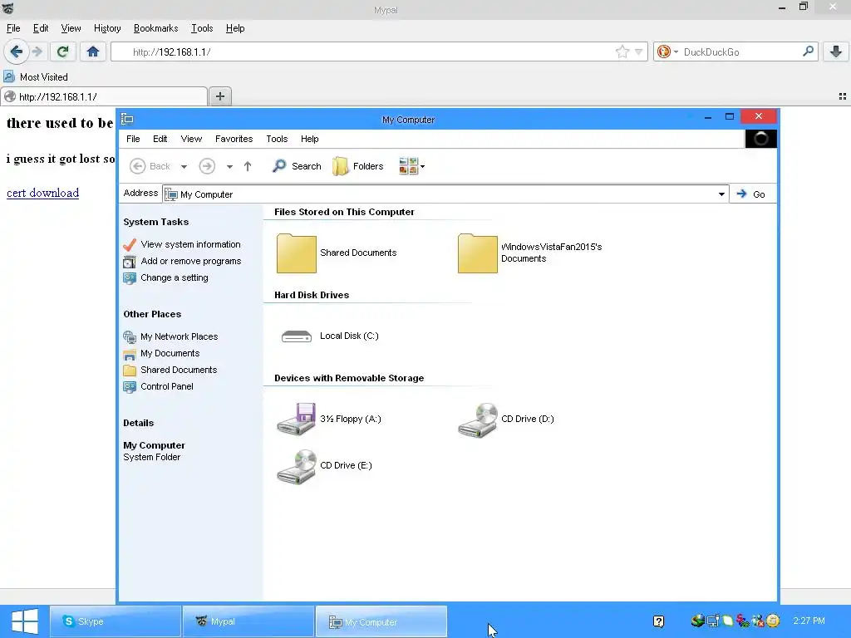Bookmark page with star icon
Screen dimensions: 851x638
[622, 52]
